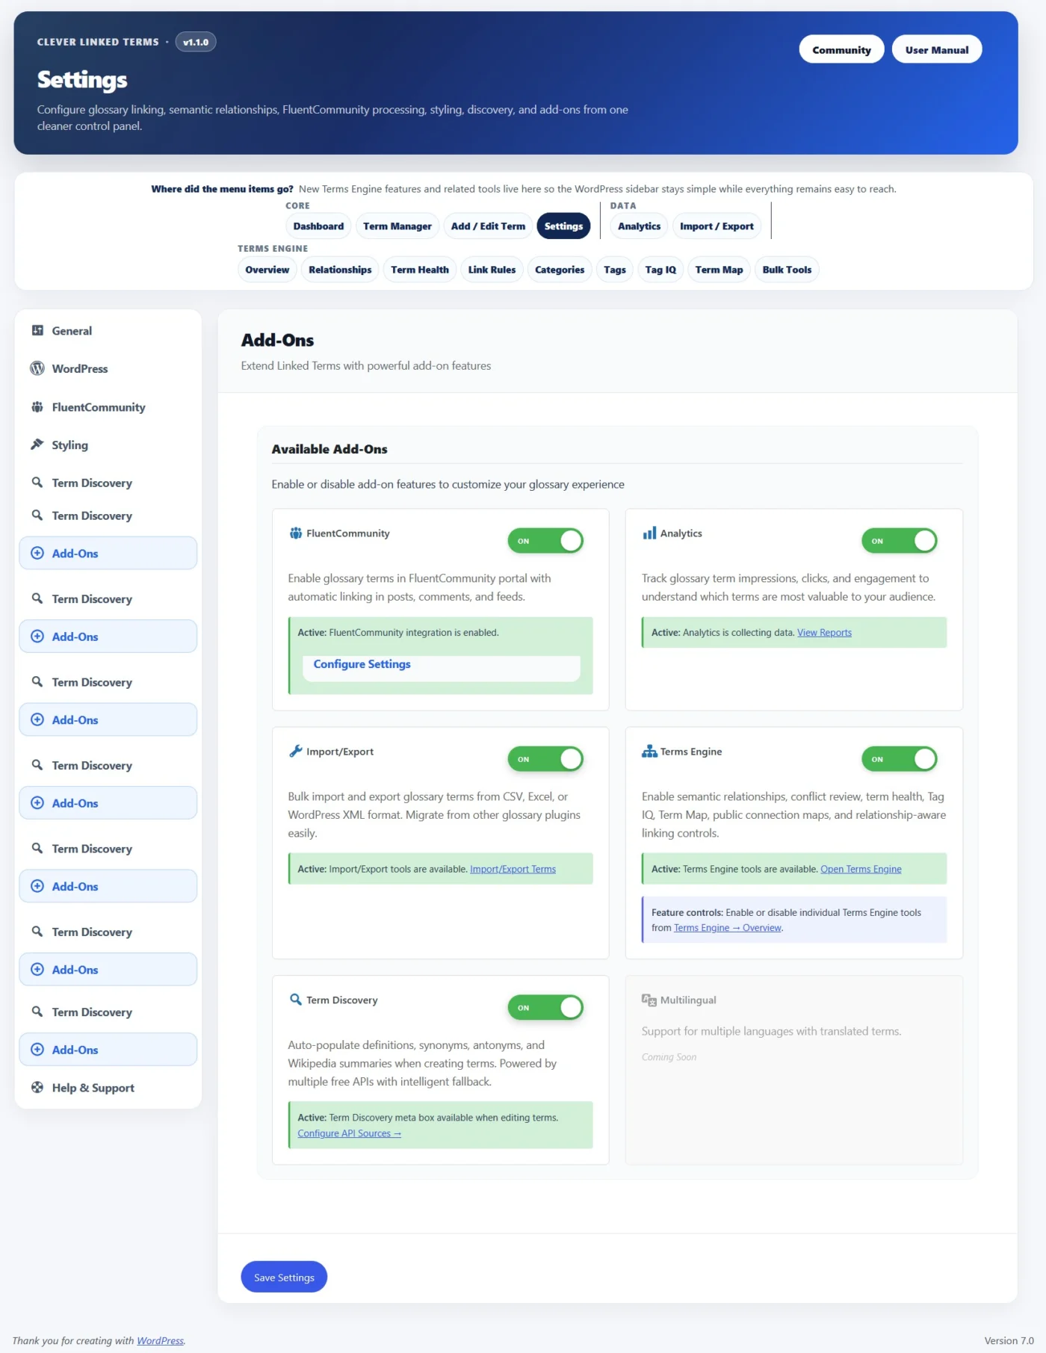Click the Import/Export wrench icon
The image size is (1046, 1353).
(296, 752)
